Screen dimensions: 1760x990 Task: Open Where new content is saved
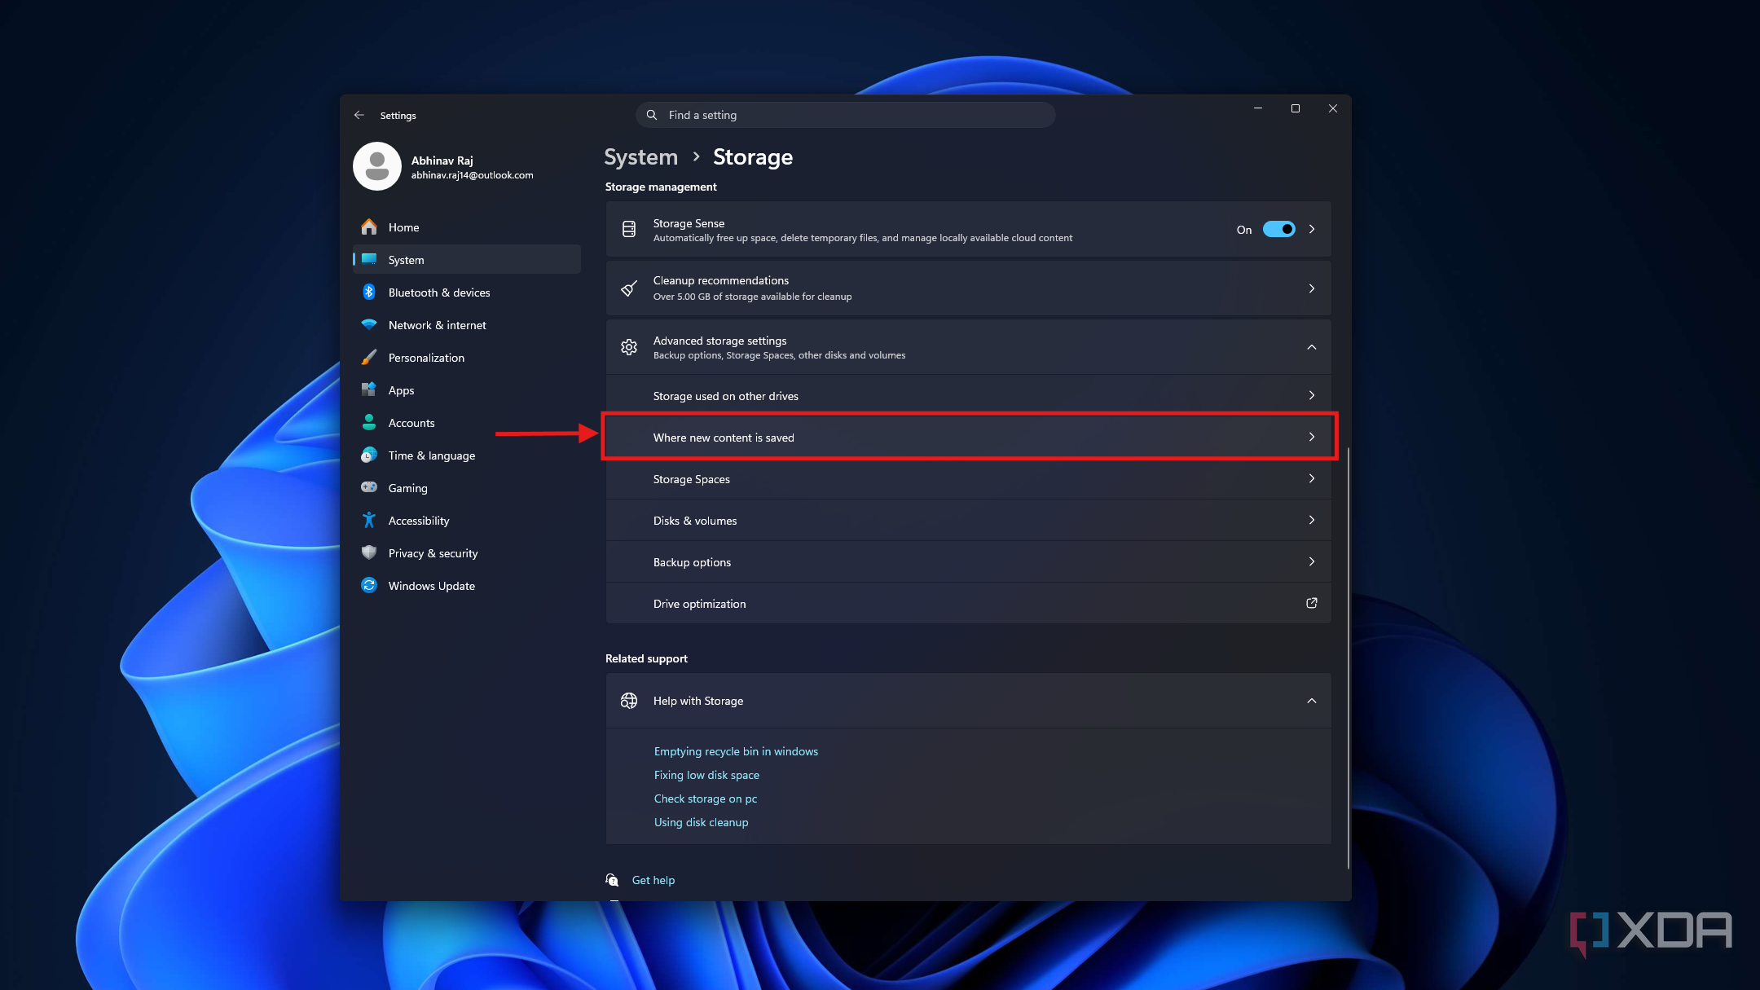(x=968, y=438)
